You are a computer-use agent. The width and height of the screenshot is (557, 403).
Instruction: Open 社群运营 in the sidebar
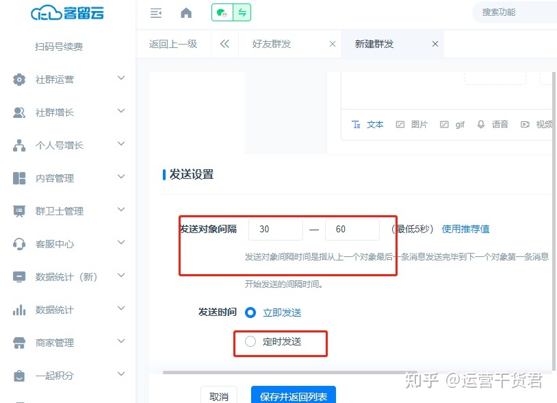(x=55, y=80)
